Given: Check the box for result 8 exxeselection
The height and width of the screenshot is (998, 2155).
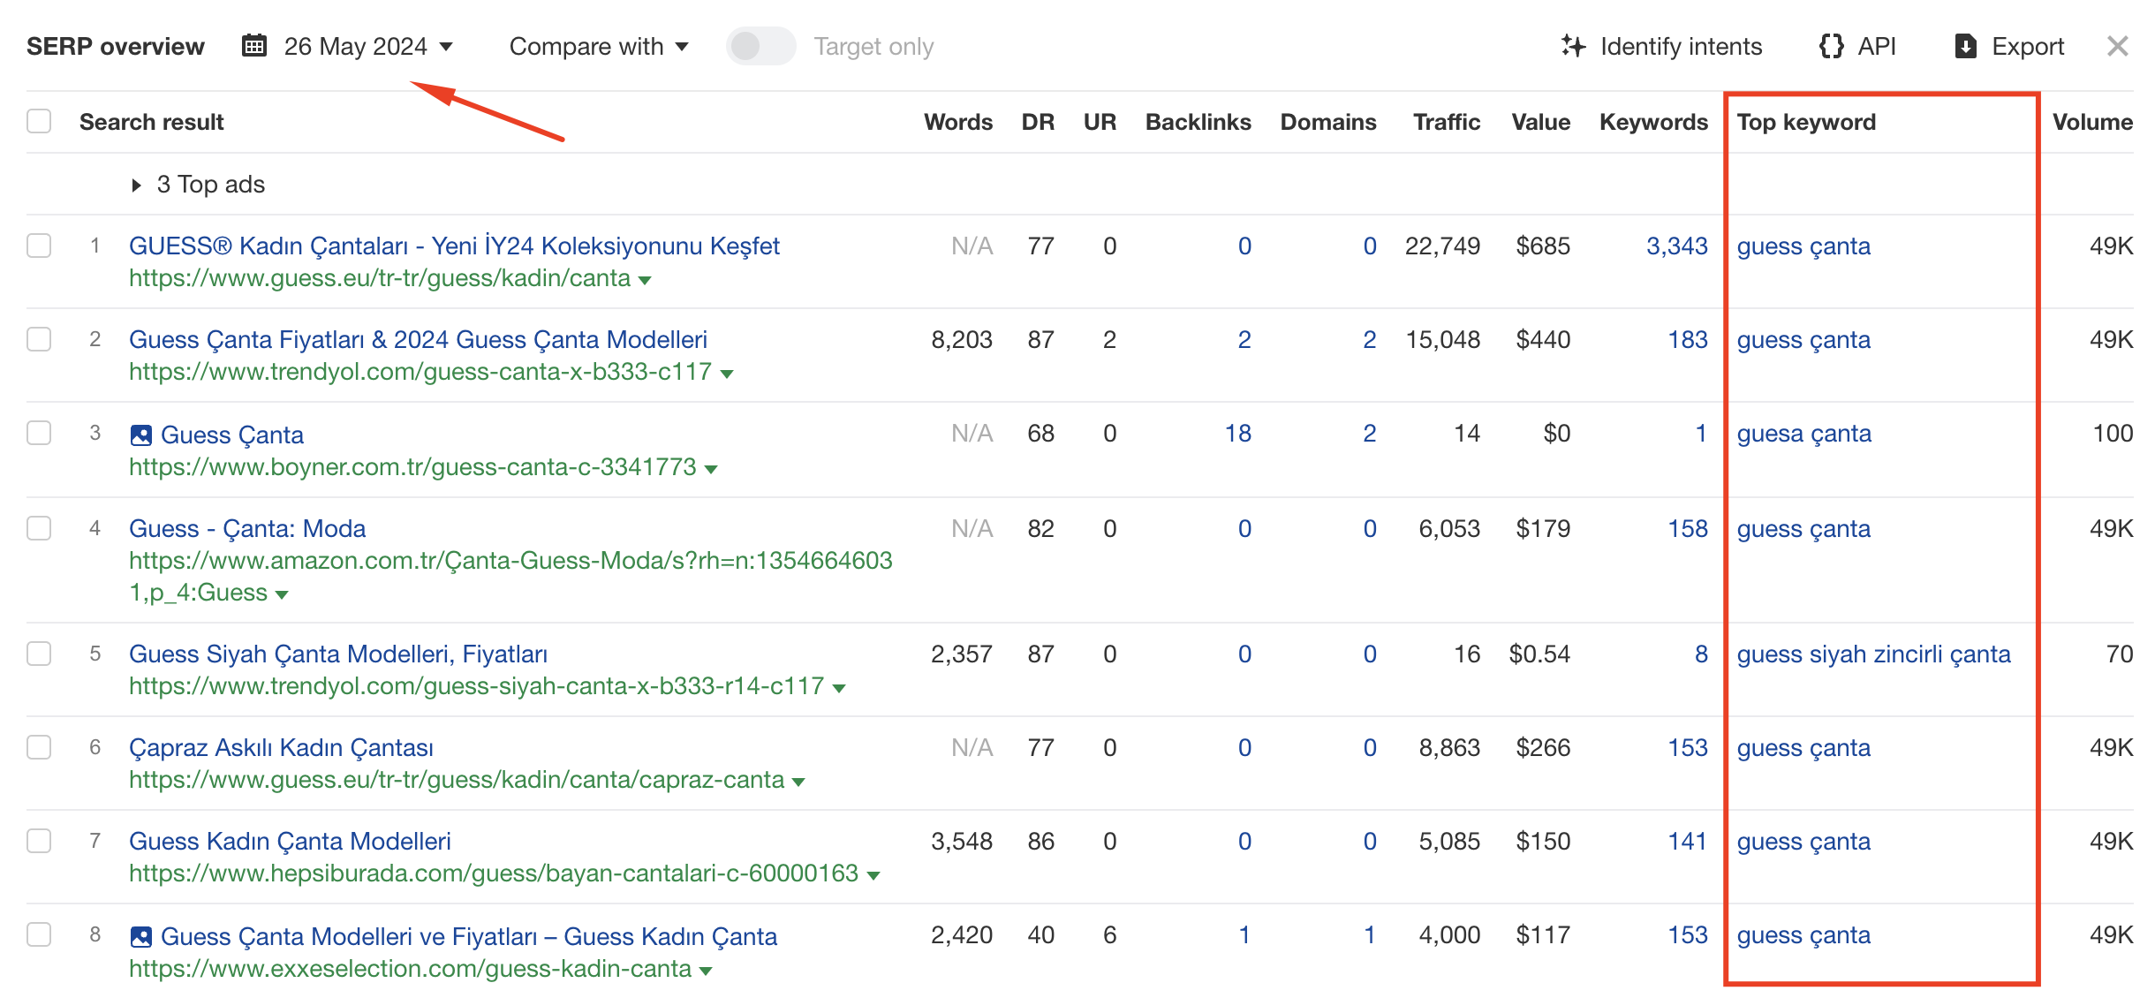Looking at the screenshot, I should pyautogui.click(x=39, y=934).
